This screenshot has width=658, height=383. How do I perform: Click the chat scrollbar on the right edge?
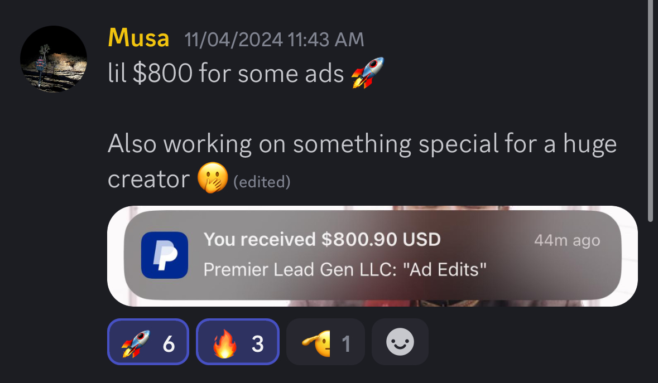click(x=650, y=111)
